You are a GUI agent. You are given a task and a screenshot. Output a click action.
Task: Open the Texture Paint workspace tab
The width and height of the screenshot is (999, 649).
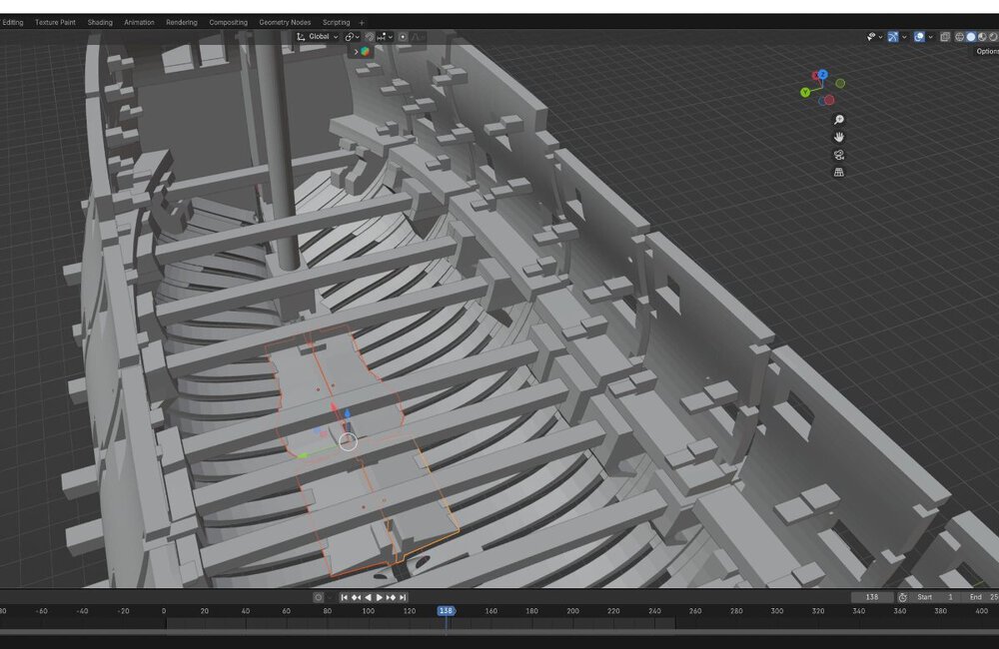[x=55, y=22]
